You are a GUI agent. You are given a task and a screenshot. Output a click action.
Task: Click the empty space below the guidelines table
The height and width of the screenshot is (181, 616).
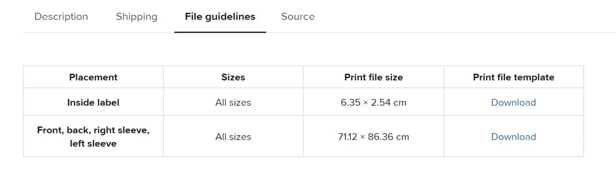click(308, 169)
